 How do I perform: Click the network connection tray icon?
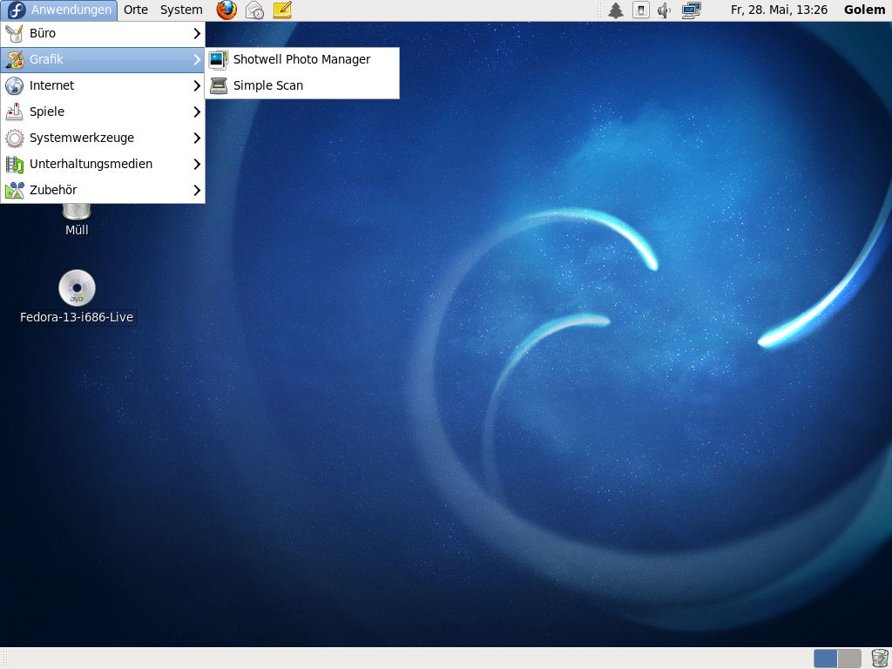pyautogui.click(x=691, y=10)
